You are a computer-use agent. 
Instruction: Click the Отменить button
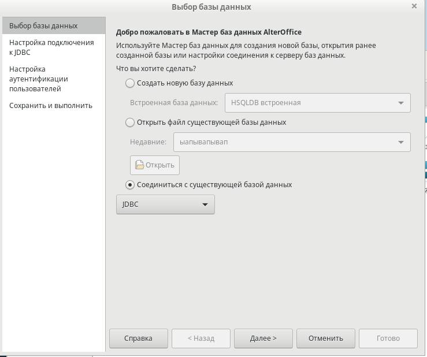click(x=326, y=339)
